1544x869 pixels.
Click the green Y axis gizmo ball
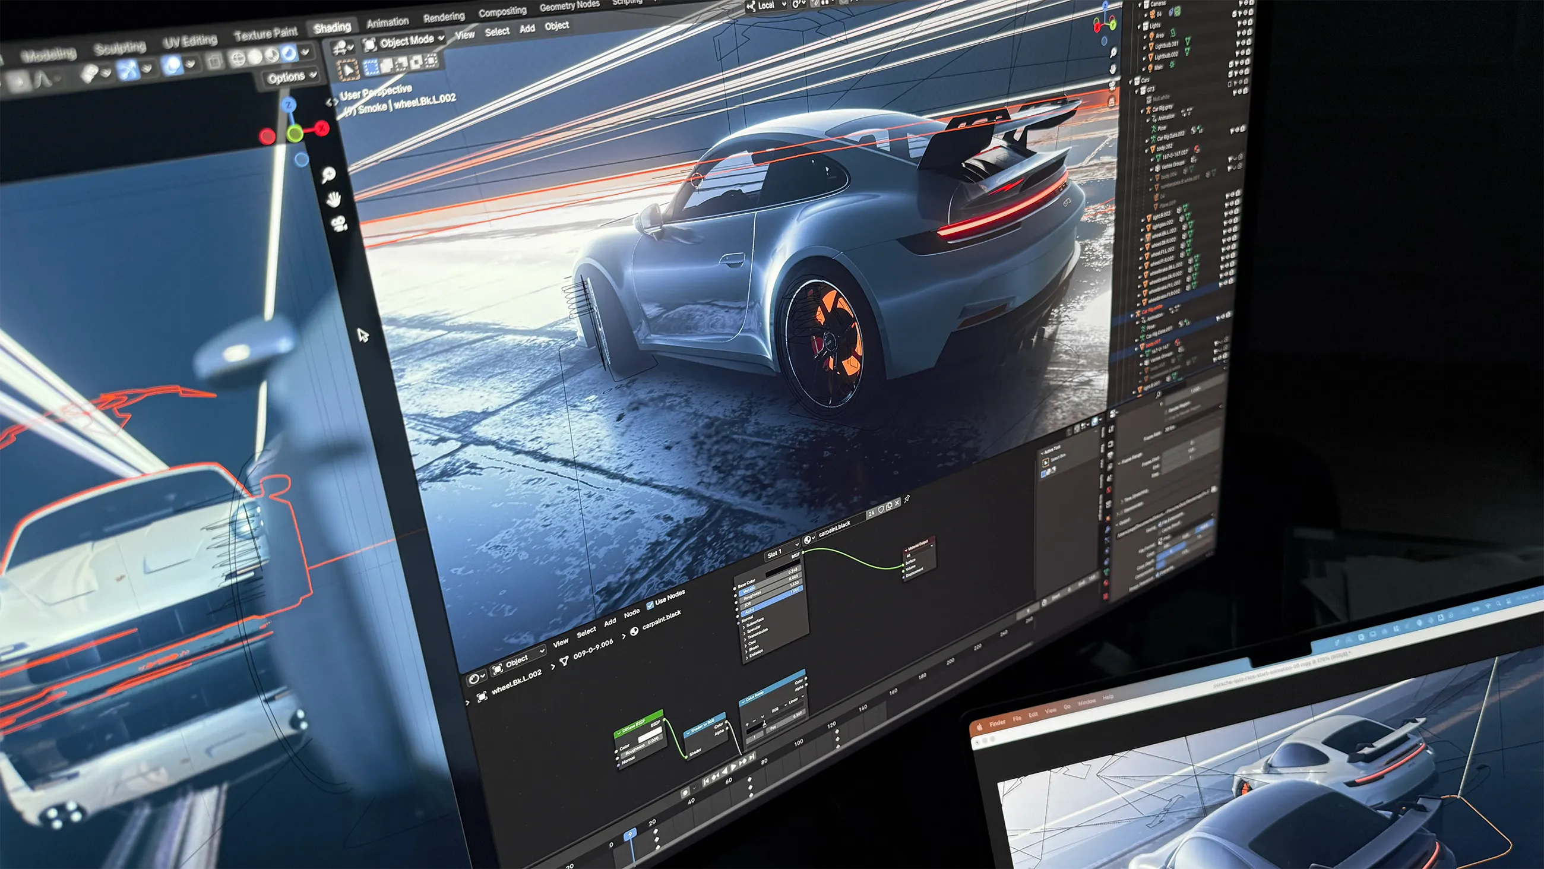(295, 133)
